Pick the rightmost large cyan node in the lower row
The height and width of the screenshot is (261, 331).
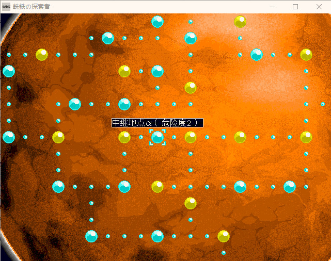[290, 187]
